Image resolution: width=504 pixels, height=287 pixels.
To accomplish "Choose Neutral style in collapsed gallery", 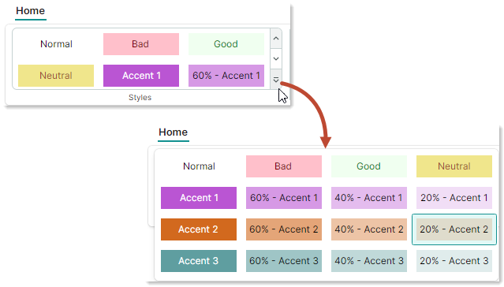I will 56,76.
